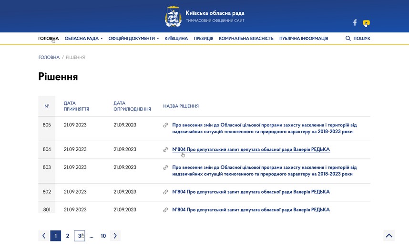The width and height of the screenshot is (409, 250).
Task: Click the ДАТА ОПРИЛЮДНЕННЯ column header
Action: (132, 106)
